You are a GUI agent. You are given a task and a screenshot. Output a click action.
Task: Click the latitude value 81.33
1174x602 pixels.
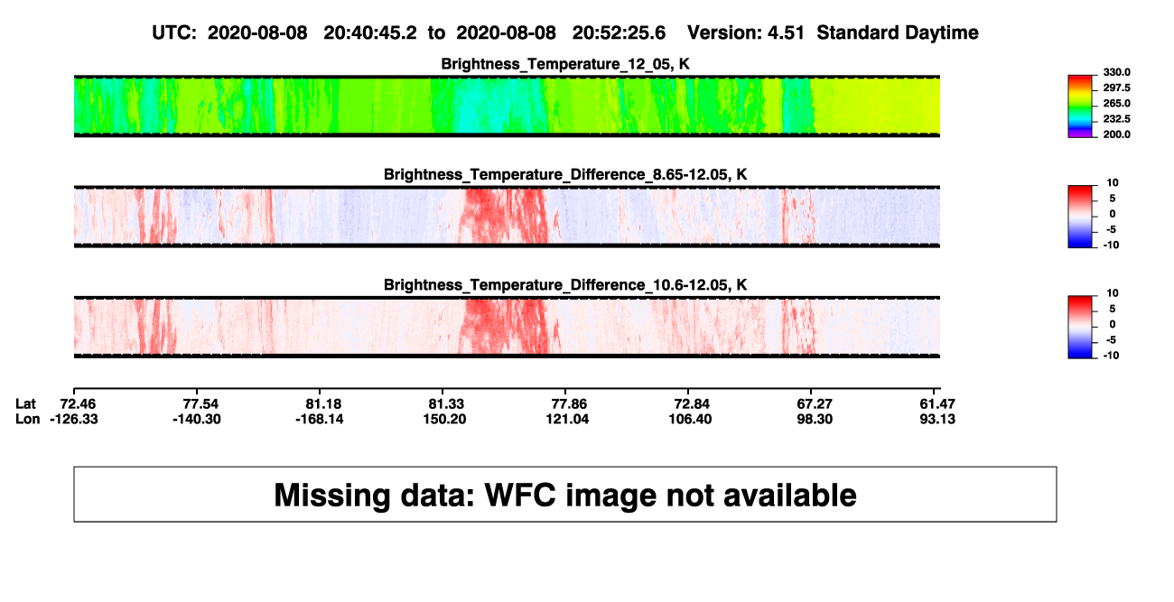(444, 403)
